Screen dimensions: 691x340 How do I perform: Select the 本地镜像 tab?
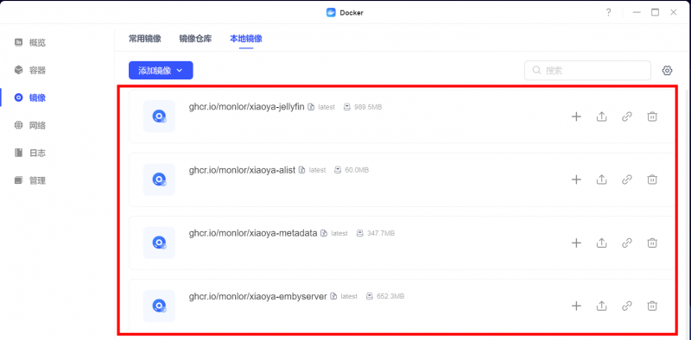246,39
